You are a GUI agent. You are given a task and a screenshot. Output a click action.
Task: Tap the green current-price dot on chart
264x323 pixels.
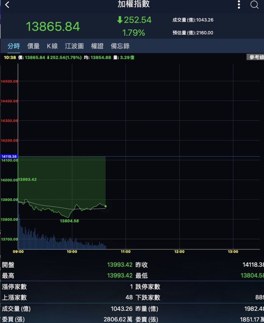coord(106,206)
